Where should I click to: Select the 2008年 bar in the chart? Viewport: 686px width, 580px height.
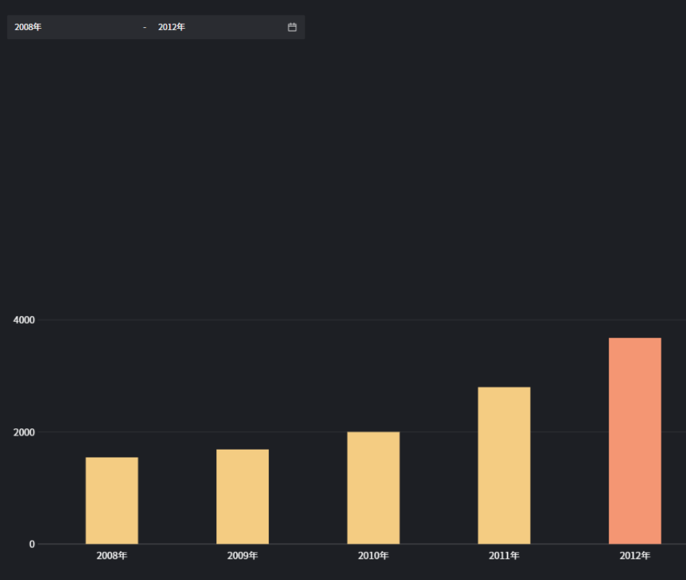click(x=112, y=500)
